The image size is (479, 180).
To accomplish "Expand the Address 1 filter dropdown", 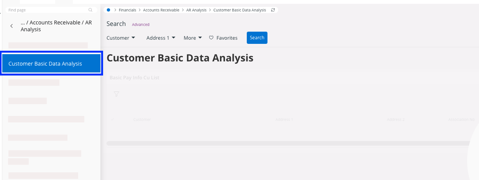I will point(161,38).
